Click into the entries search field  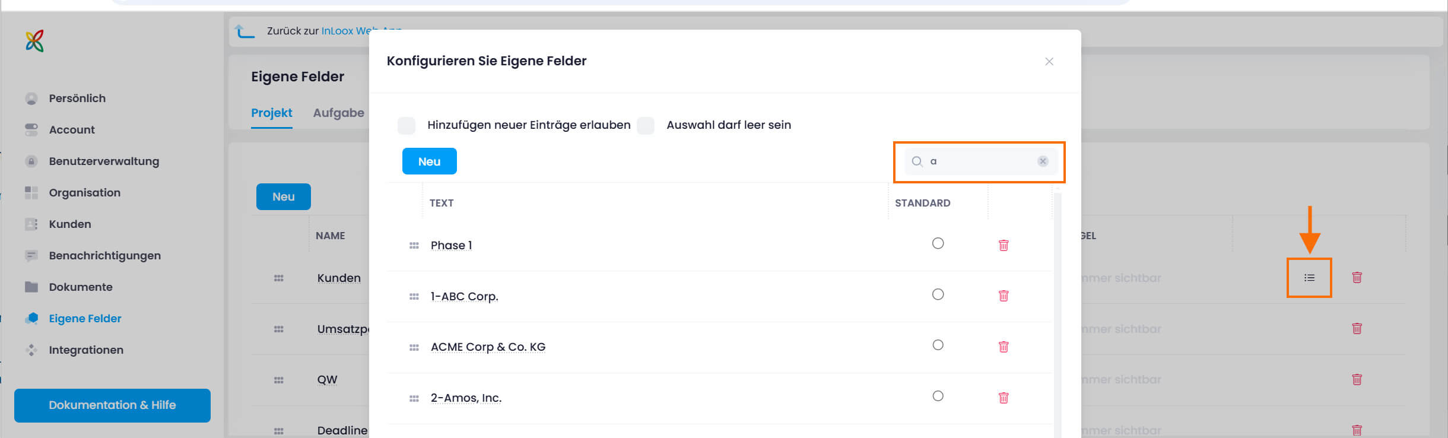point(979,161)
